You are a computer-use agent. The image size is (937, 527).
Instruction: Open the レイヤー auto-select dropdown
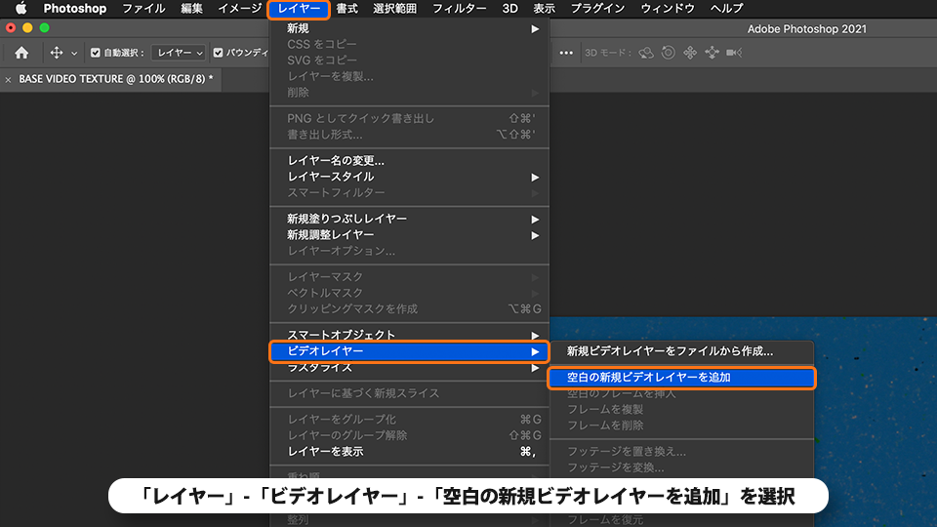tap(179, 53)
